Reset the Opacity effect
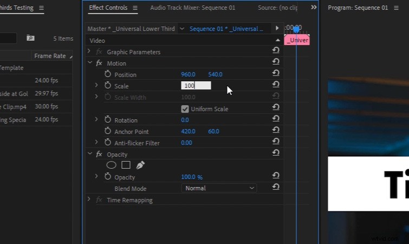The width and height of the screenshot is (409, 244). 276,153
